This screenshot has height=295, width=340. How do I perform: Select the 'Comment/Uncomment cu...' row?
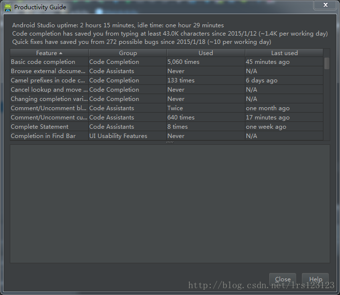[166, 118]
